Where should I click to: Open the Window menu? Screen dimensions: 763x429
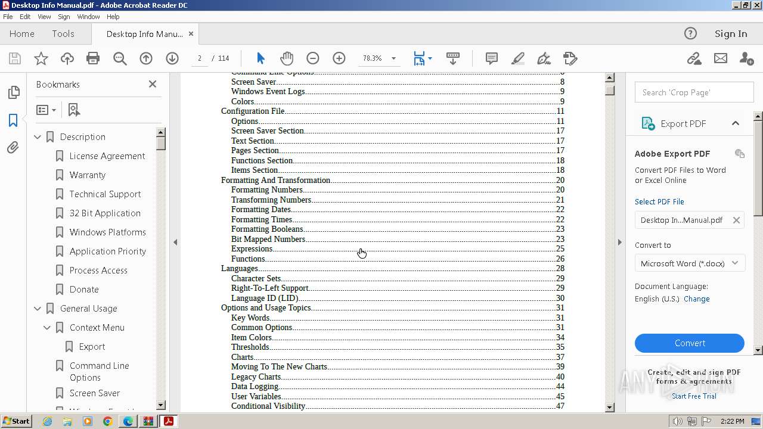point(88,17)
